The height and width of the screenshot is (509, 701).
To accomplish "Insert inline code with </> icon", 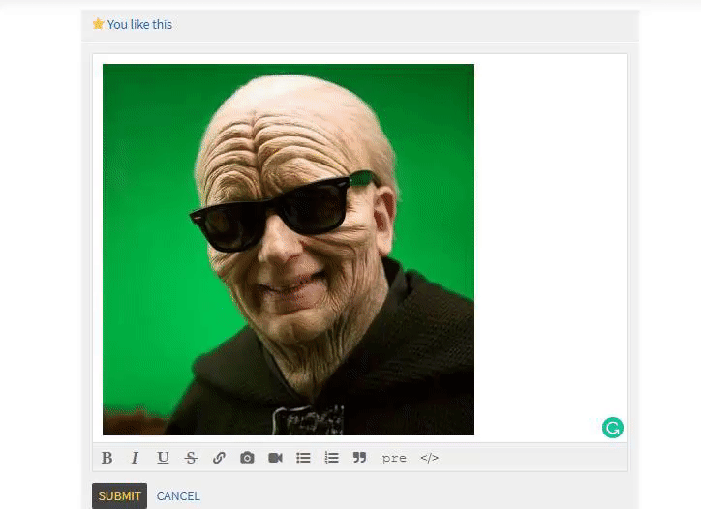I will pyautogui.click(x=429, y=458).
